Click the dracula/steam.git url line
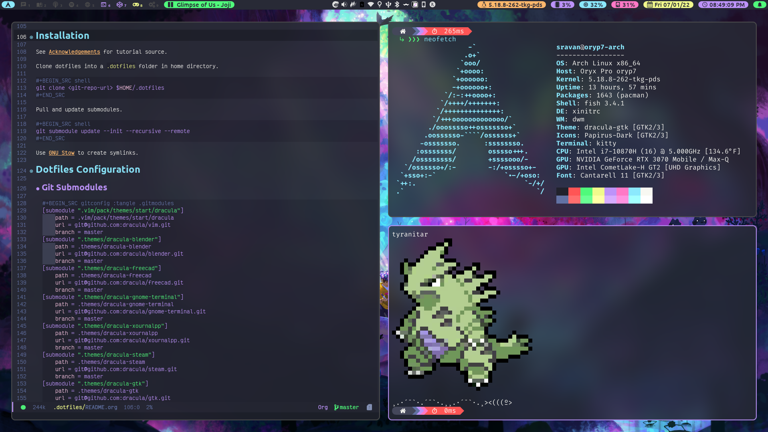The width and height of the screenshot is (768, 432). point(116,369)
